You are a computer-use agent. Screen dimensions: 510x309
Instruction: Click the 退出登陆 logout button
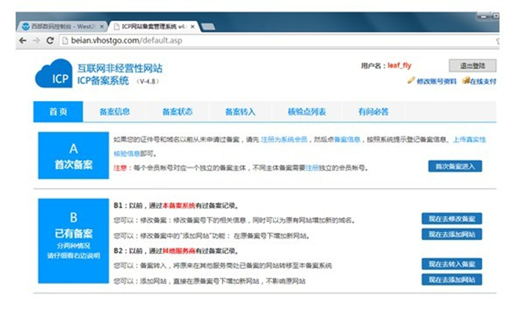click(x=472, y=66)
